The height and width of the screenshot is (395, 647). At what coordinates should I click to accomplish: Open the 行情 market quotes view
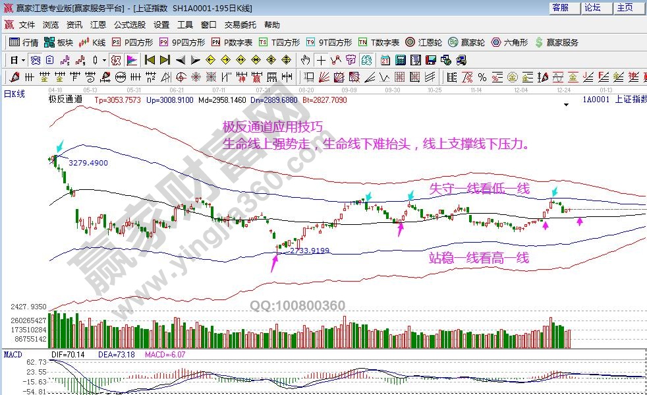tap(24, 42)
